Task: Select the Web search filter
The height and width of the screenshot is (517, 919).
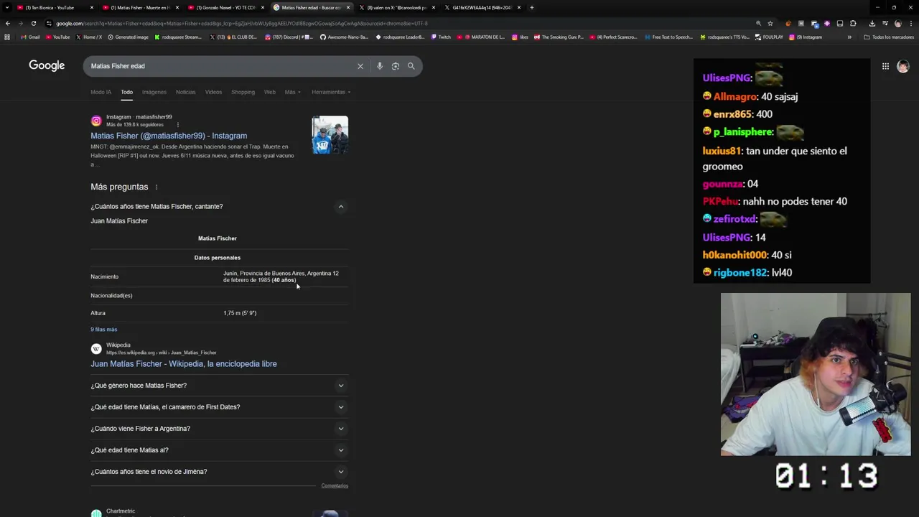Action: pos(269,92)
